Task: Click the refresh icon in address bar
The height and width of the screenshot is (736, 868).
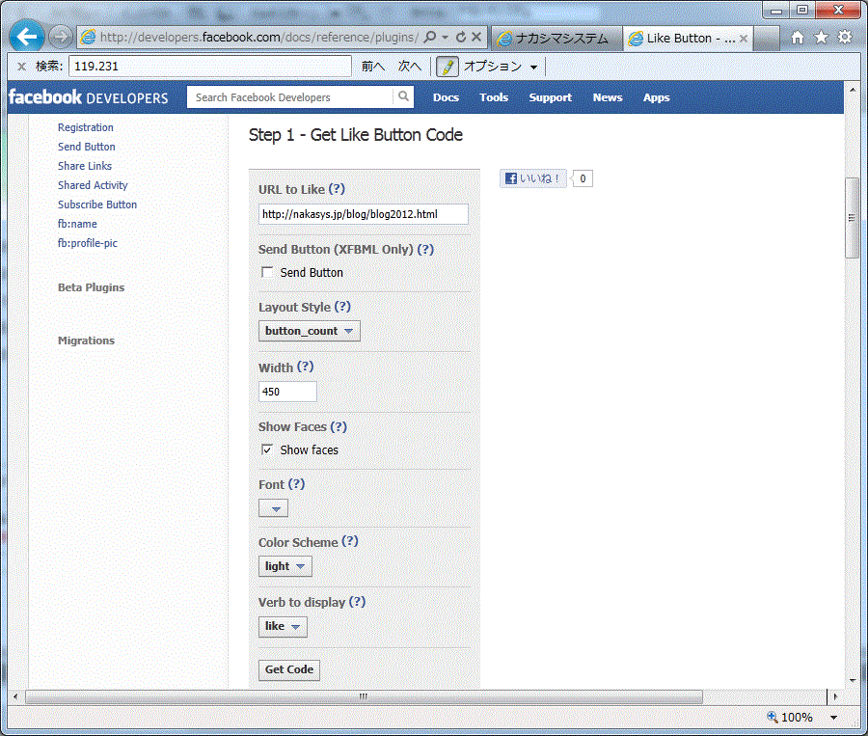Action: click(461, 38)
